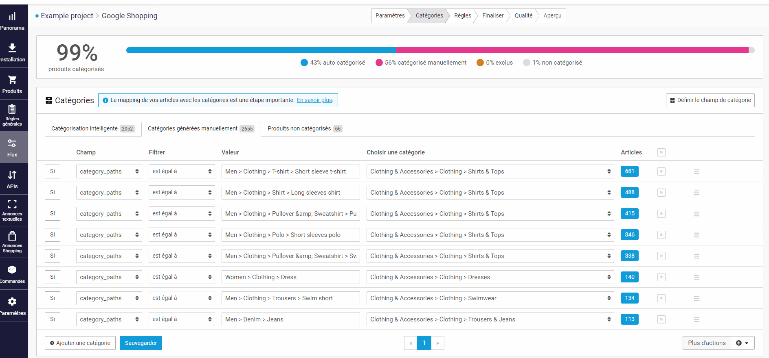Click the info icon in mapping notice
The height and width of the screenshot is (358, 769).
click(x=105, y=100)
